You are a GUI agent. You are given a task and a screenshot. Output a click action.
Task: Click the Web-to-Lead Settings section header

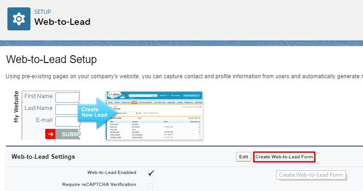(43, 157)
